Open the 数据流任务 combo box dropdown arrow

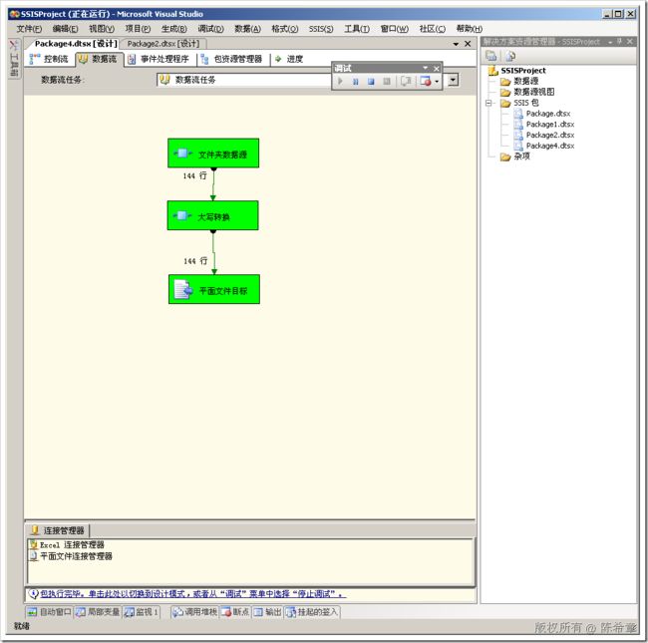click(x=453, y=80)
